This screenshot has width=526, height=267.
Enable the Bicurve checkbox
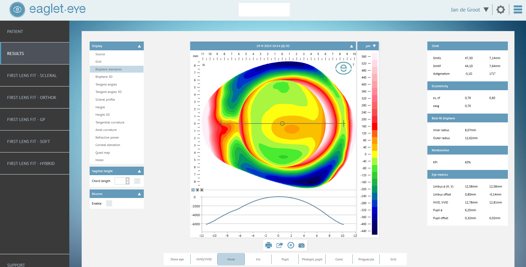click(109, 203)
